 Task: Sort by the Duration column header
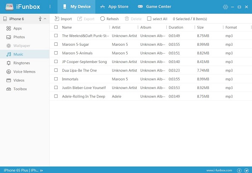coord(176,27)
